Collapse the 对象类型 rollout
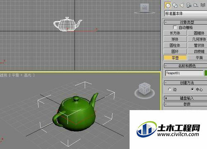 pos(185,22)
